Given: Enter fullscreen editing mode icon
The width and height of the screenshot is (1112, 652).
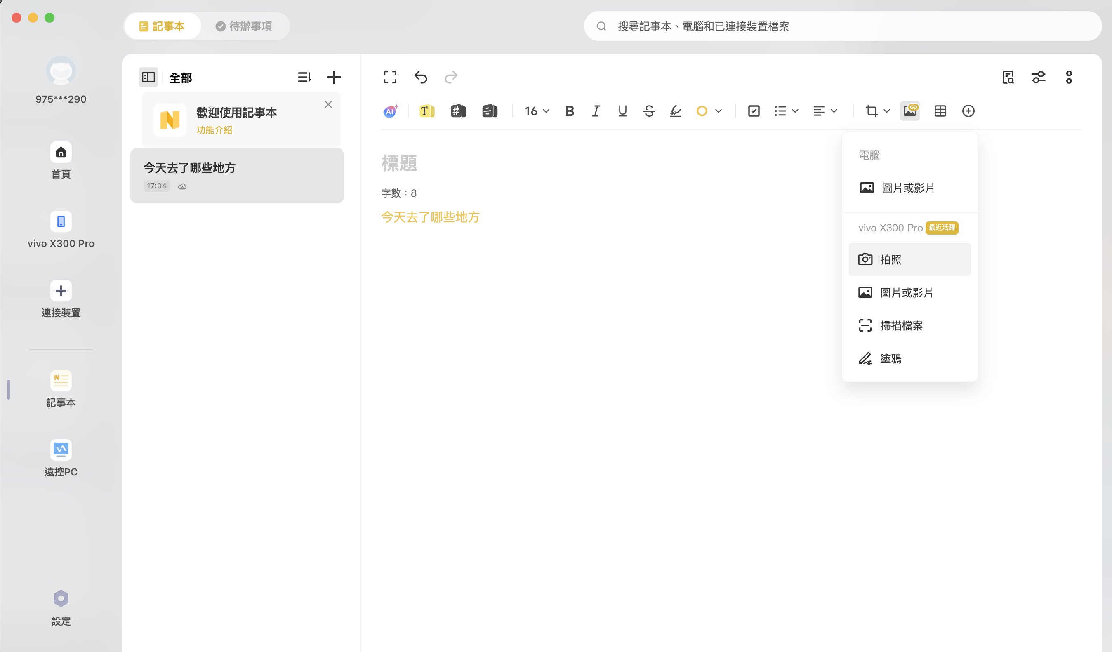Looking at the screenshot, I should point(390,78).
